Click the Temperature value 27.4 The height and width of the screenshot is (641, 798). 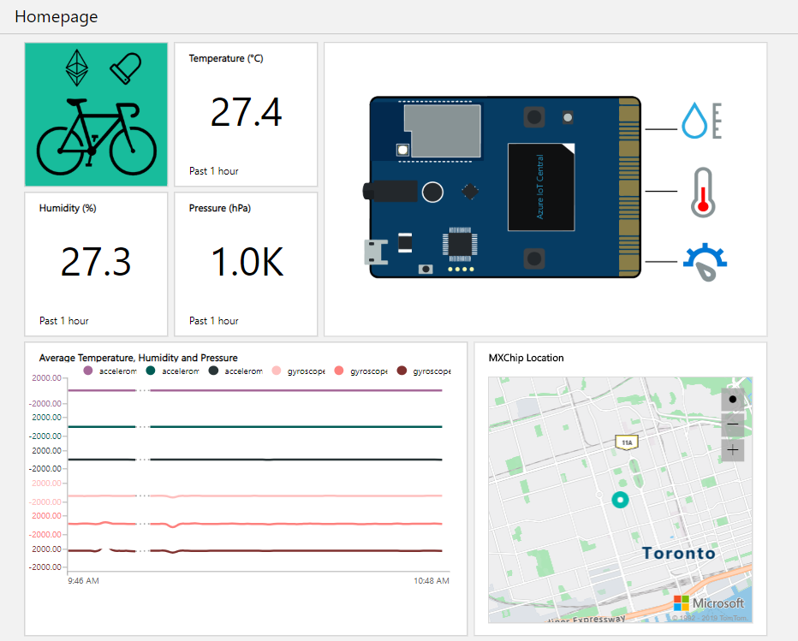tap(246, 112)
